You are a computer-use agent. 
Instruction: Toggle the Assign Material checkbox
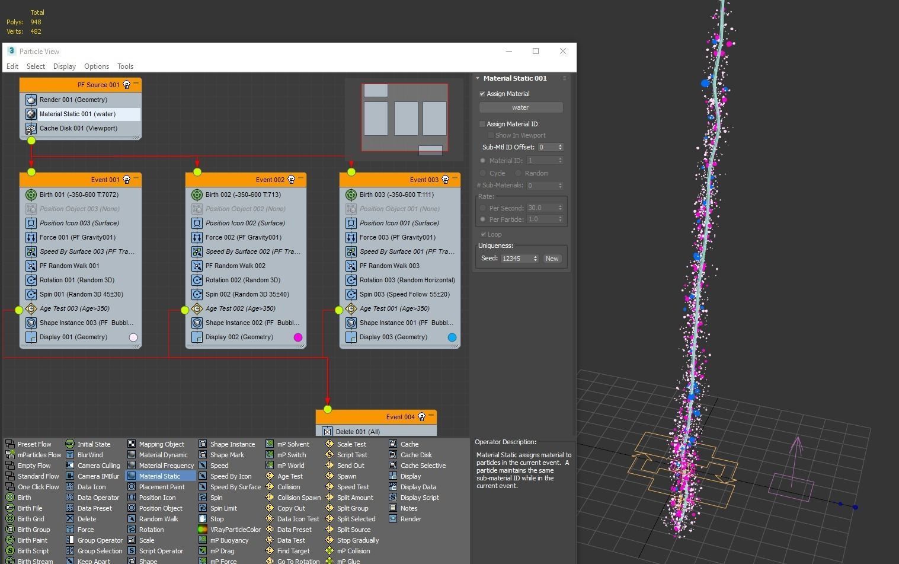point(482,94)
